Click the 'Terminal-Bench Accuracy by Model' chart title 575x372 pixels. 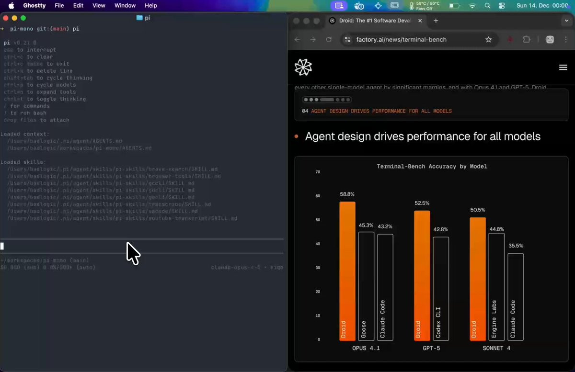(432, 166)
